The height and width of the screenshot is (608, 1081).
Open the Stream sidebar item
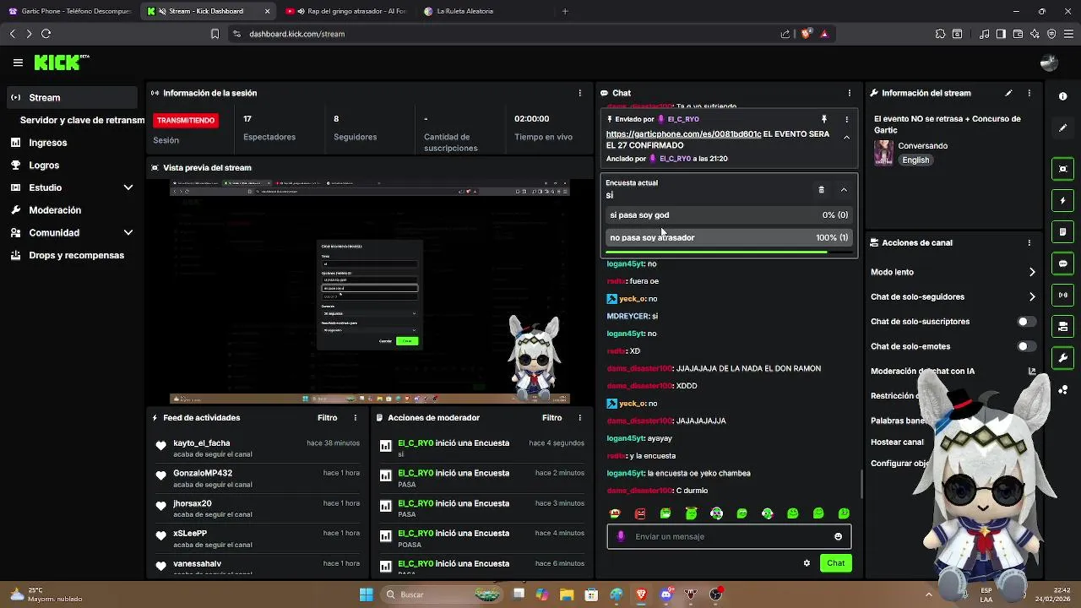click(72, 98)
